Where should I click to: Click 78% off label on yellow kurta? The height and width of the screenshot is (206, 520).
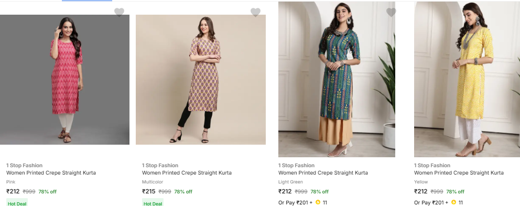tap(455, 191)
